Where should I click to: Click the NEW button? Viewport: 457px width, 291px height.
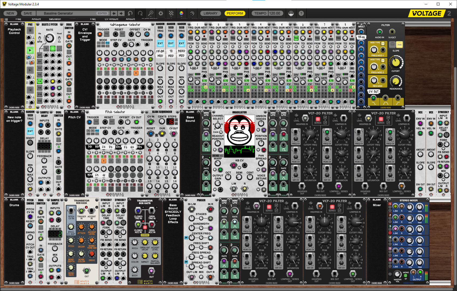(x=10, y=13)
